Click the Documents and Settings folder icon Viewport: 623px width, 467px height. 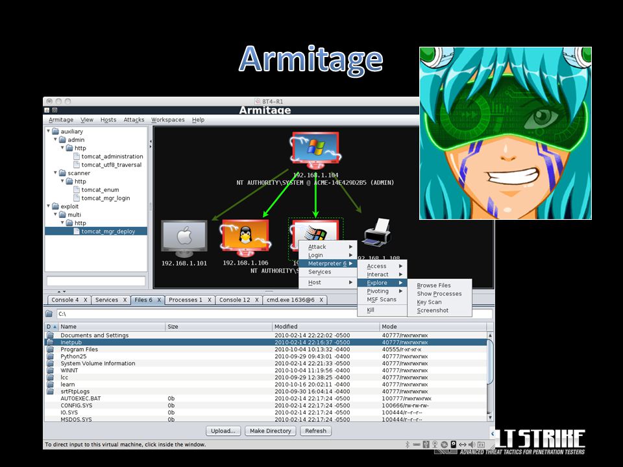pyautogui.click(x=50, y=335)
